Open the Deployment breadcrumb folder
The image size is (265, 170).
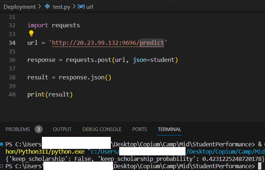(x=20, y=7)
